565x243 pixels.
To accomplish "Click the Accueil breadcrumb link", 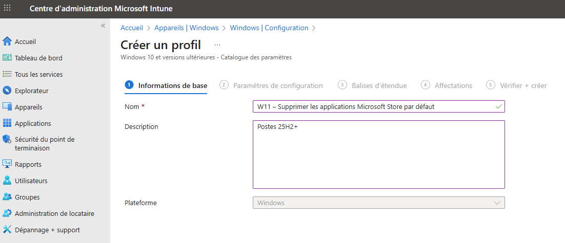I will [x=132, y=28].
